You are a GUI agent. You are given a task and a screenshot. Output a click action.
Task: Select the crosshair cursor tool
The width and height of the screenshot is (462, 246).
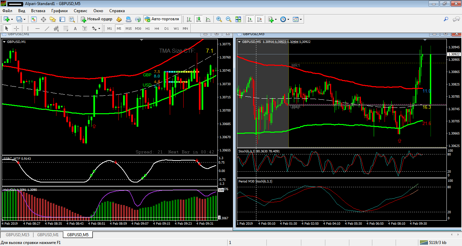16,28
